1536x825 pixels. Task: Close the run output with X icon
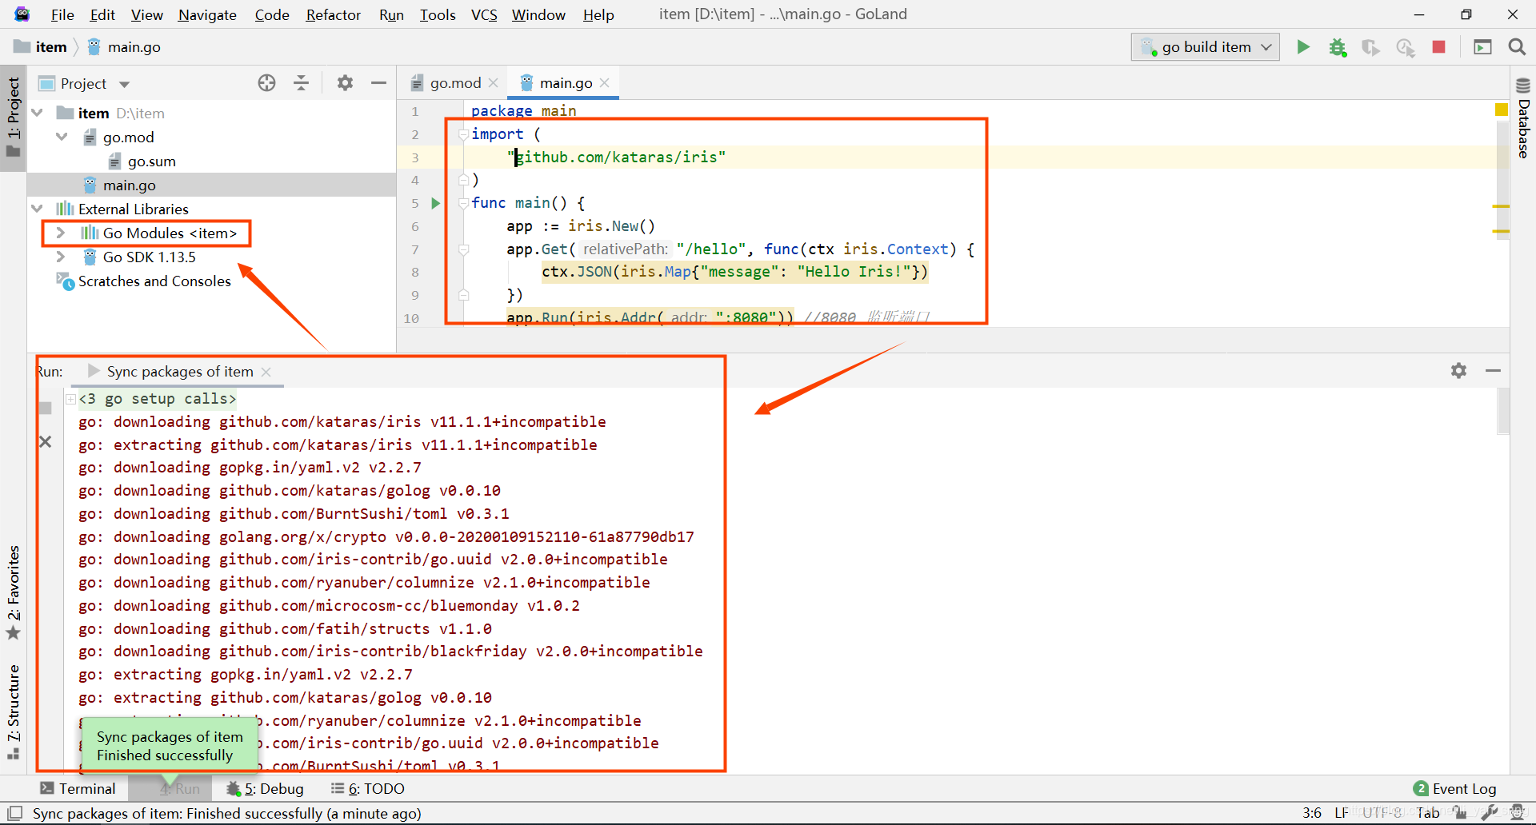coord(46,442)
